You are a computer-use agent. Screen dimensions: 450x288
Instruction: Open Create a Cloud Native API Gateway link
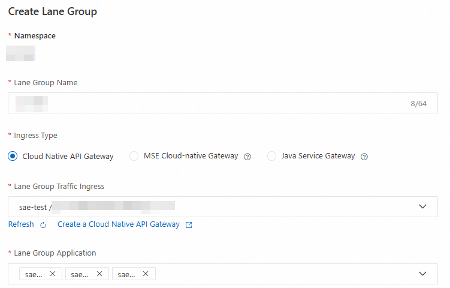click(119, 224)
